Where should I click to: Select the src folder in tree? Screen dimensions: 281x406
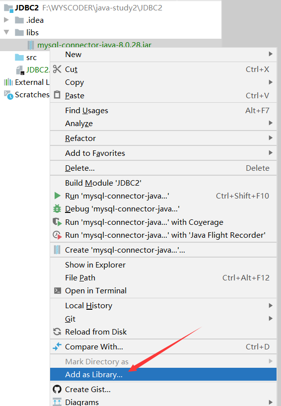(31, 58)
